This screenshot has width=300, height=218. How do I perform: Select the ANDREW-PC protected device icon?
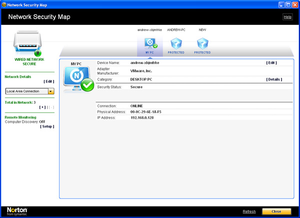(176, 44)
